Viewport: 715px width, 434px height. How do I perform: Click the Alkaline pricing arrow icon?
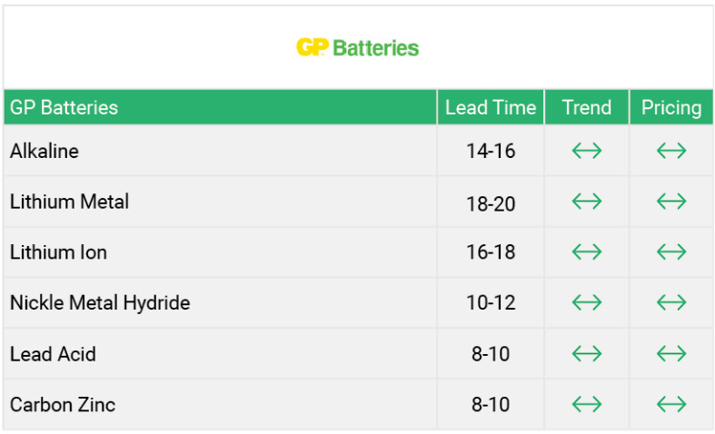tap(671, 151)
